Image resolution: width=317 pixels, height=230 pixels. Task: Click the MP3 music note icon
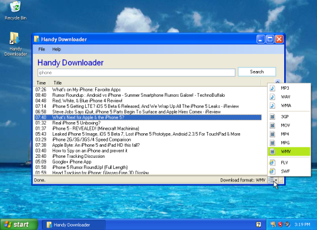[x=272, y=88]
